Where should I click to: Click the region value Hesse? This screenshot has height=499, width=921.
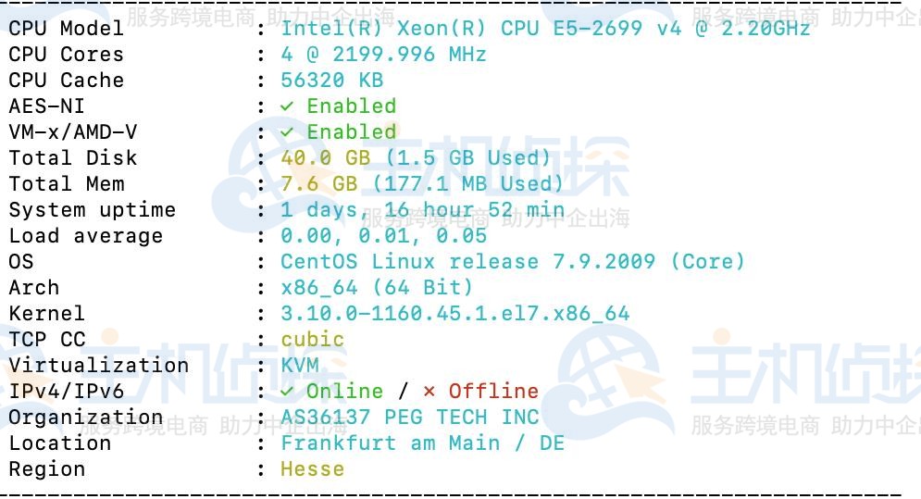[x=312, y=469]
